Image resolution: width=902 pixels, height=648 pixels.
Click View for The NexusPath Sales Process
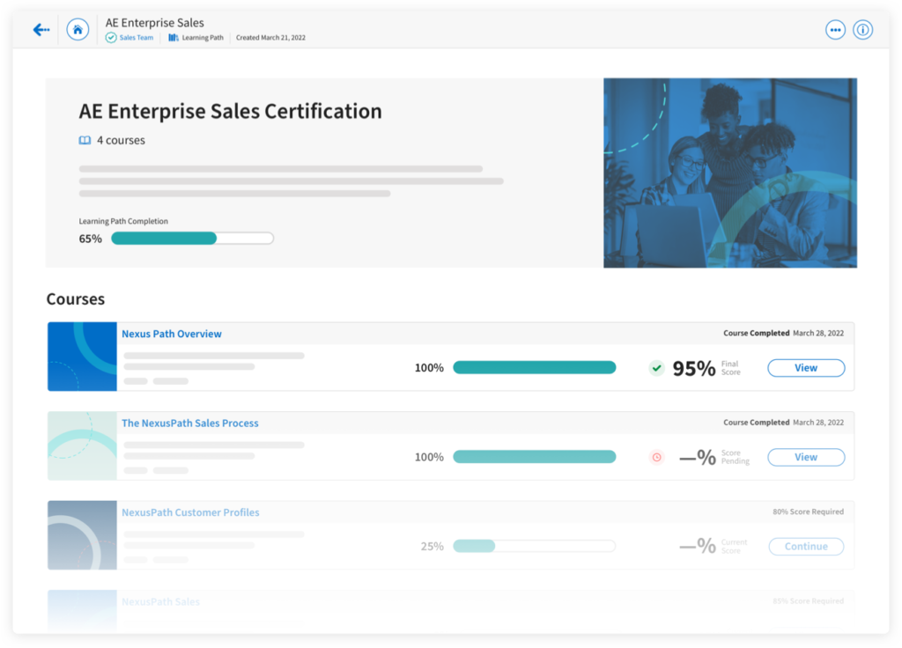806,457
